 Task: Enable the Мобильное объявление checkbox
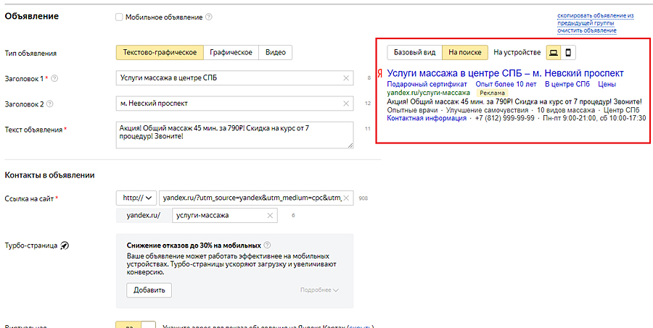tap(120, 17)
